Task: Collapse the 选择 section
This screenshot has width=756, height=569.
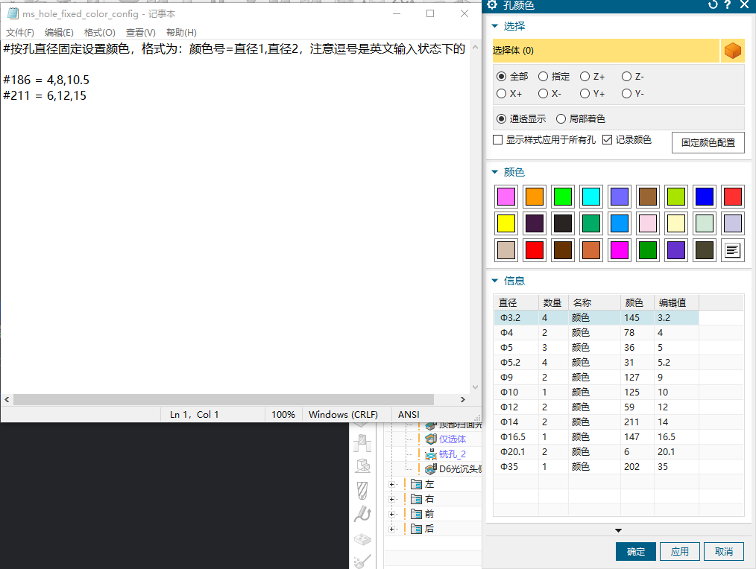Action: (494, 26)
